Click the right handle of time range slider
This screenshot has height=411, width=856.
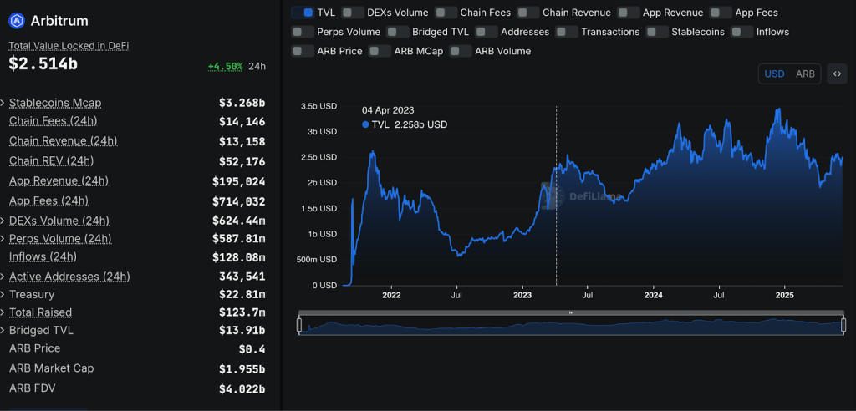(843, 325)
